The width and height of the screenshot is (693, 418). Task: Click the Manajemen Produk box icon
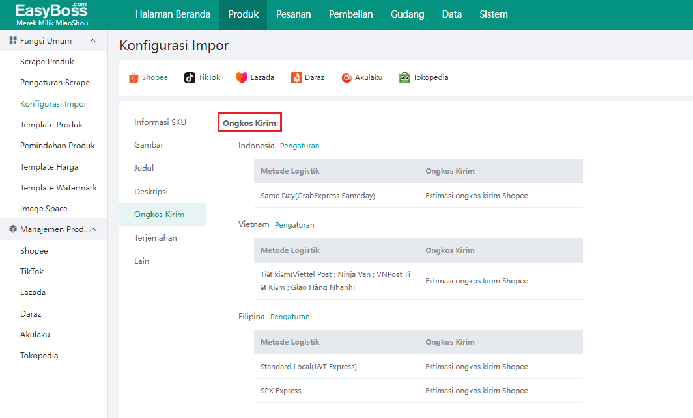(13, 229)
